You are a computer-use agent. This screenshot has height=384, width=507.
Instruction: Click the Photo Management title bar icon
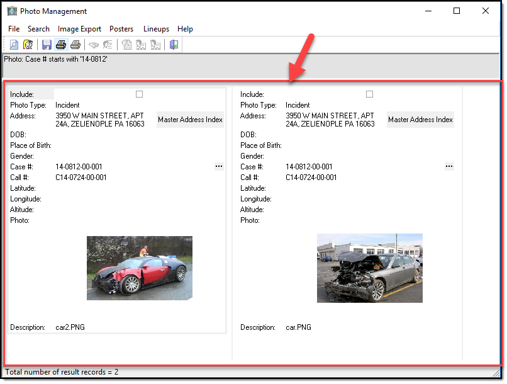pyautogui.click(x=12, y=11)
